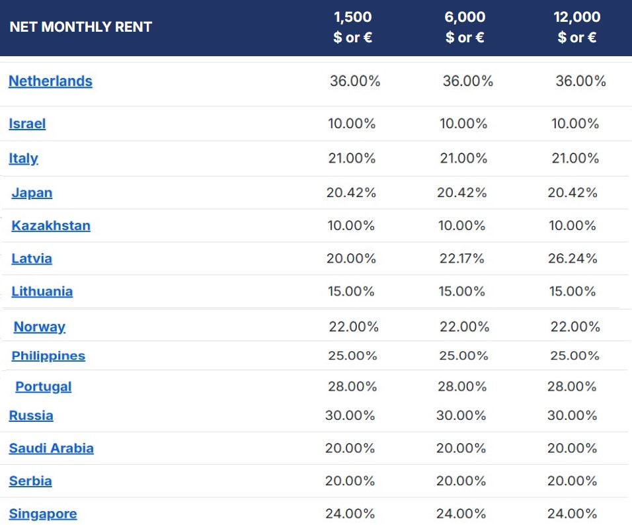Go to the Kazakhstan link
The height and width of the screenshot is (525, 632).
51,226
